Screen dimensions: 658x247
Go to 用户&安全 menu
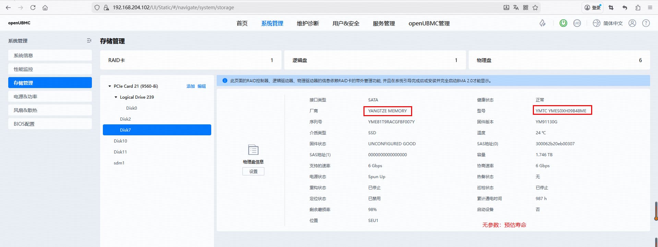(x=346, y=23)
